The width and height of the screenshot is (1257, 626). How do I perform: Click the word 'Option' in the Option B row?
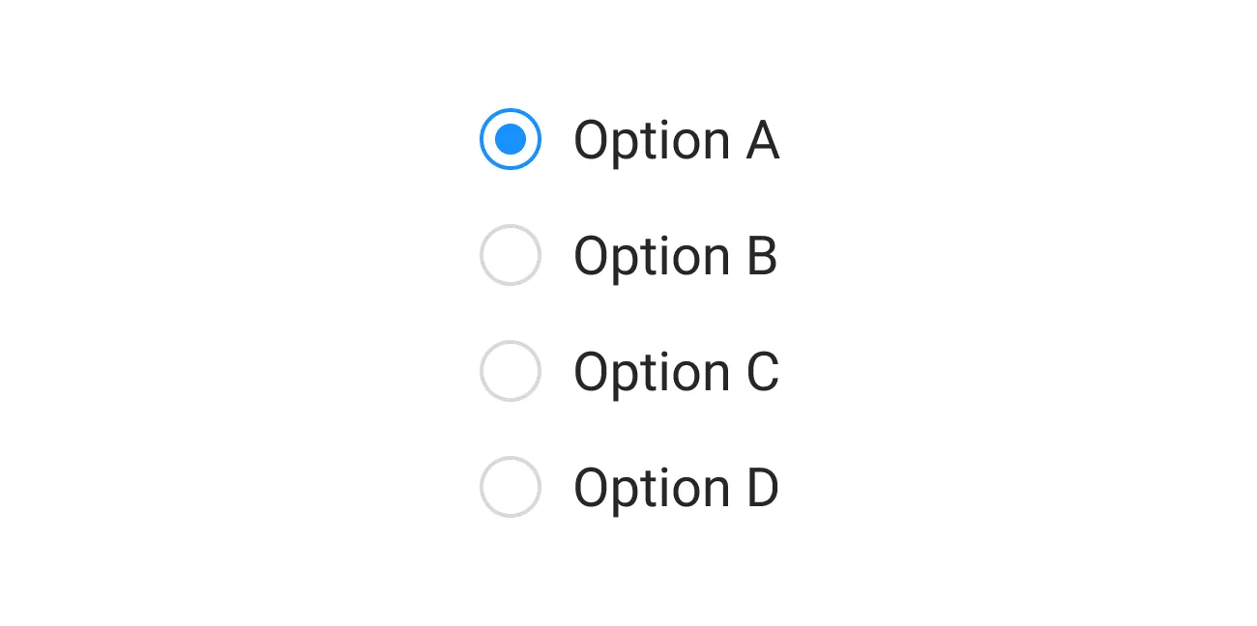pos(652,257)
